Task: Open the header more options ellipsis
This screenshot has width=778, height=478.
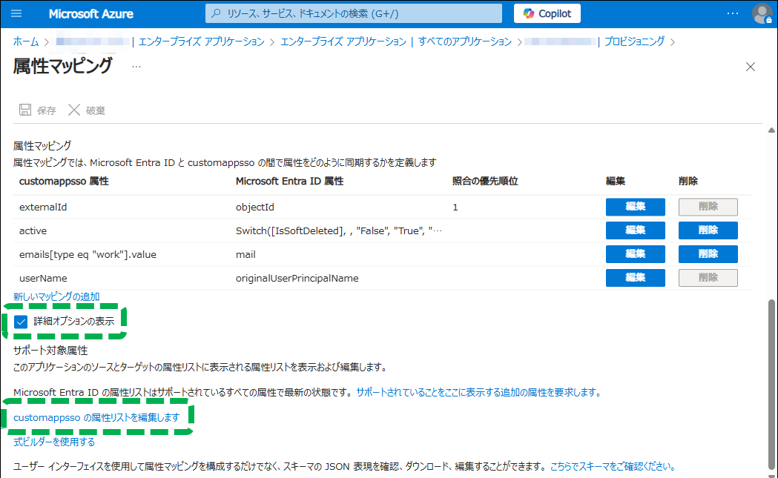Action: click(732, 13)
